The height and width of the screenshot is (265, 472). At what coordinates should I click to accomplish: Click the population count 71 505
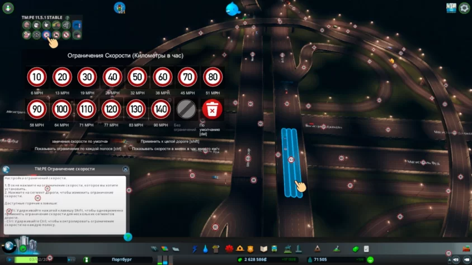point(320,259)
